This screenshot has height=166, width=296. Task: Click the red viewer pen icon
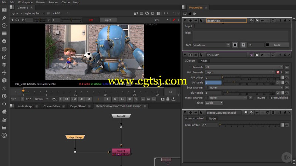point(174,20)
